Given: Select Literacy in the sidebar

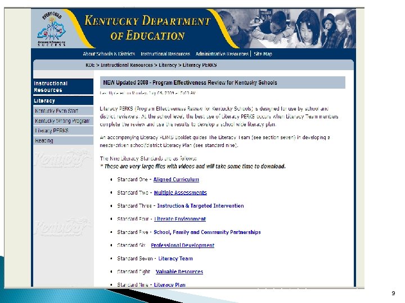Looking at the screenshot, I should (63, 101).
